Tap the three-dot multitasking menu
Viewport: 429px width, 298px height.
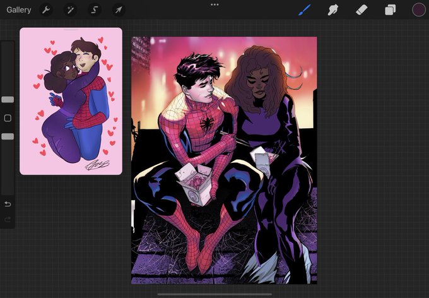click(214, 4)
